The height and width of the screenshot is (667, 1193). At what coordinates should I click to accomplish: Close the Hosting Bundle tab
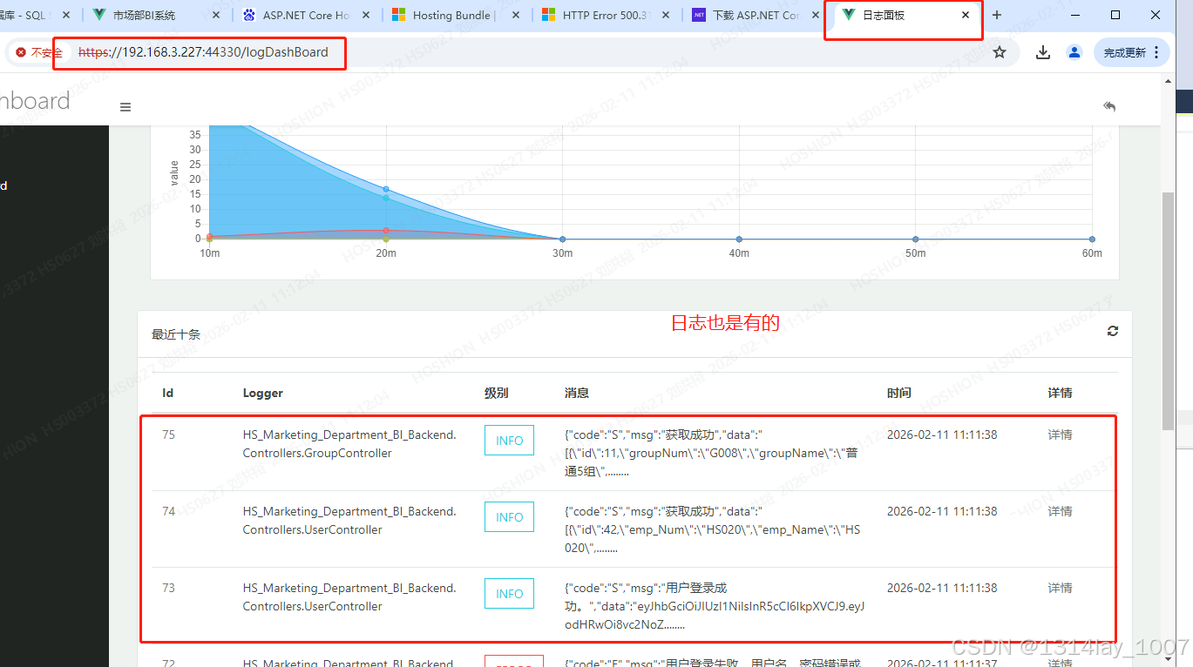tap(515, 15)
